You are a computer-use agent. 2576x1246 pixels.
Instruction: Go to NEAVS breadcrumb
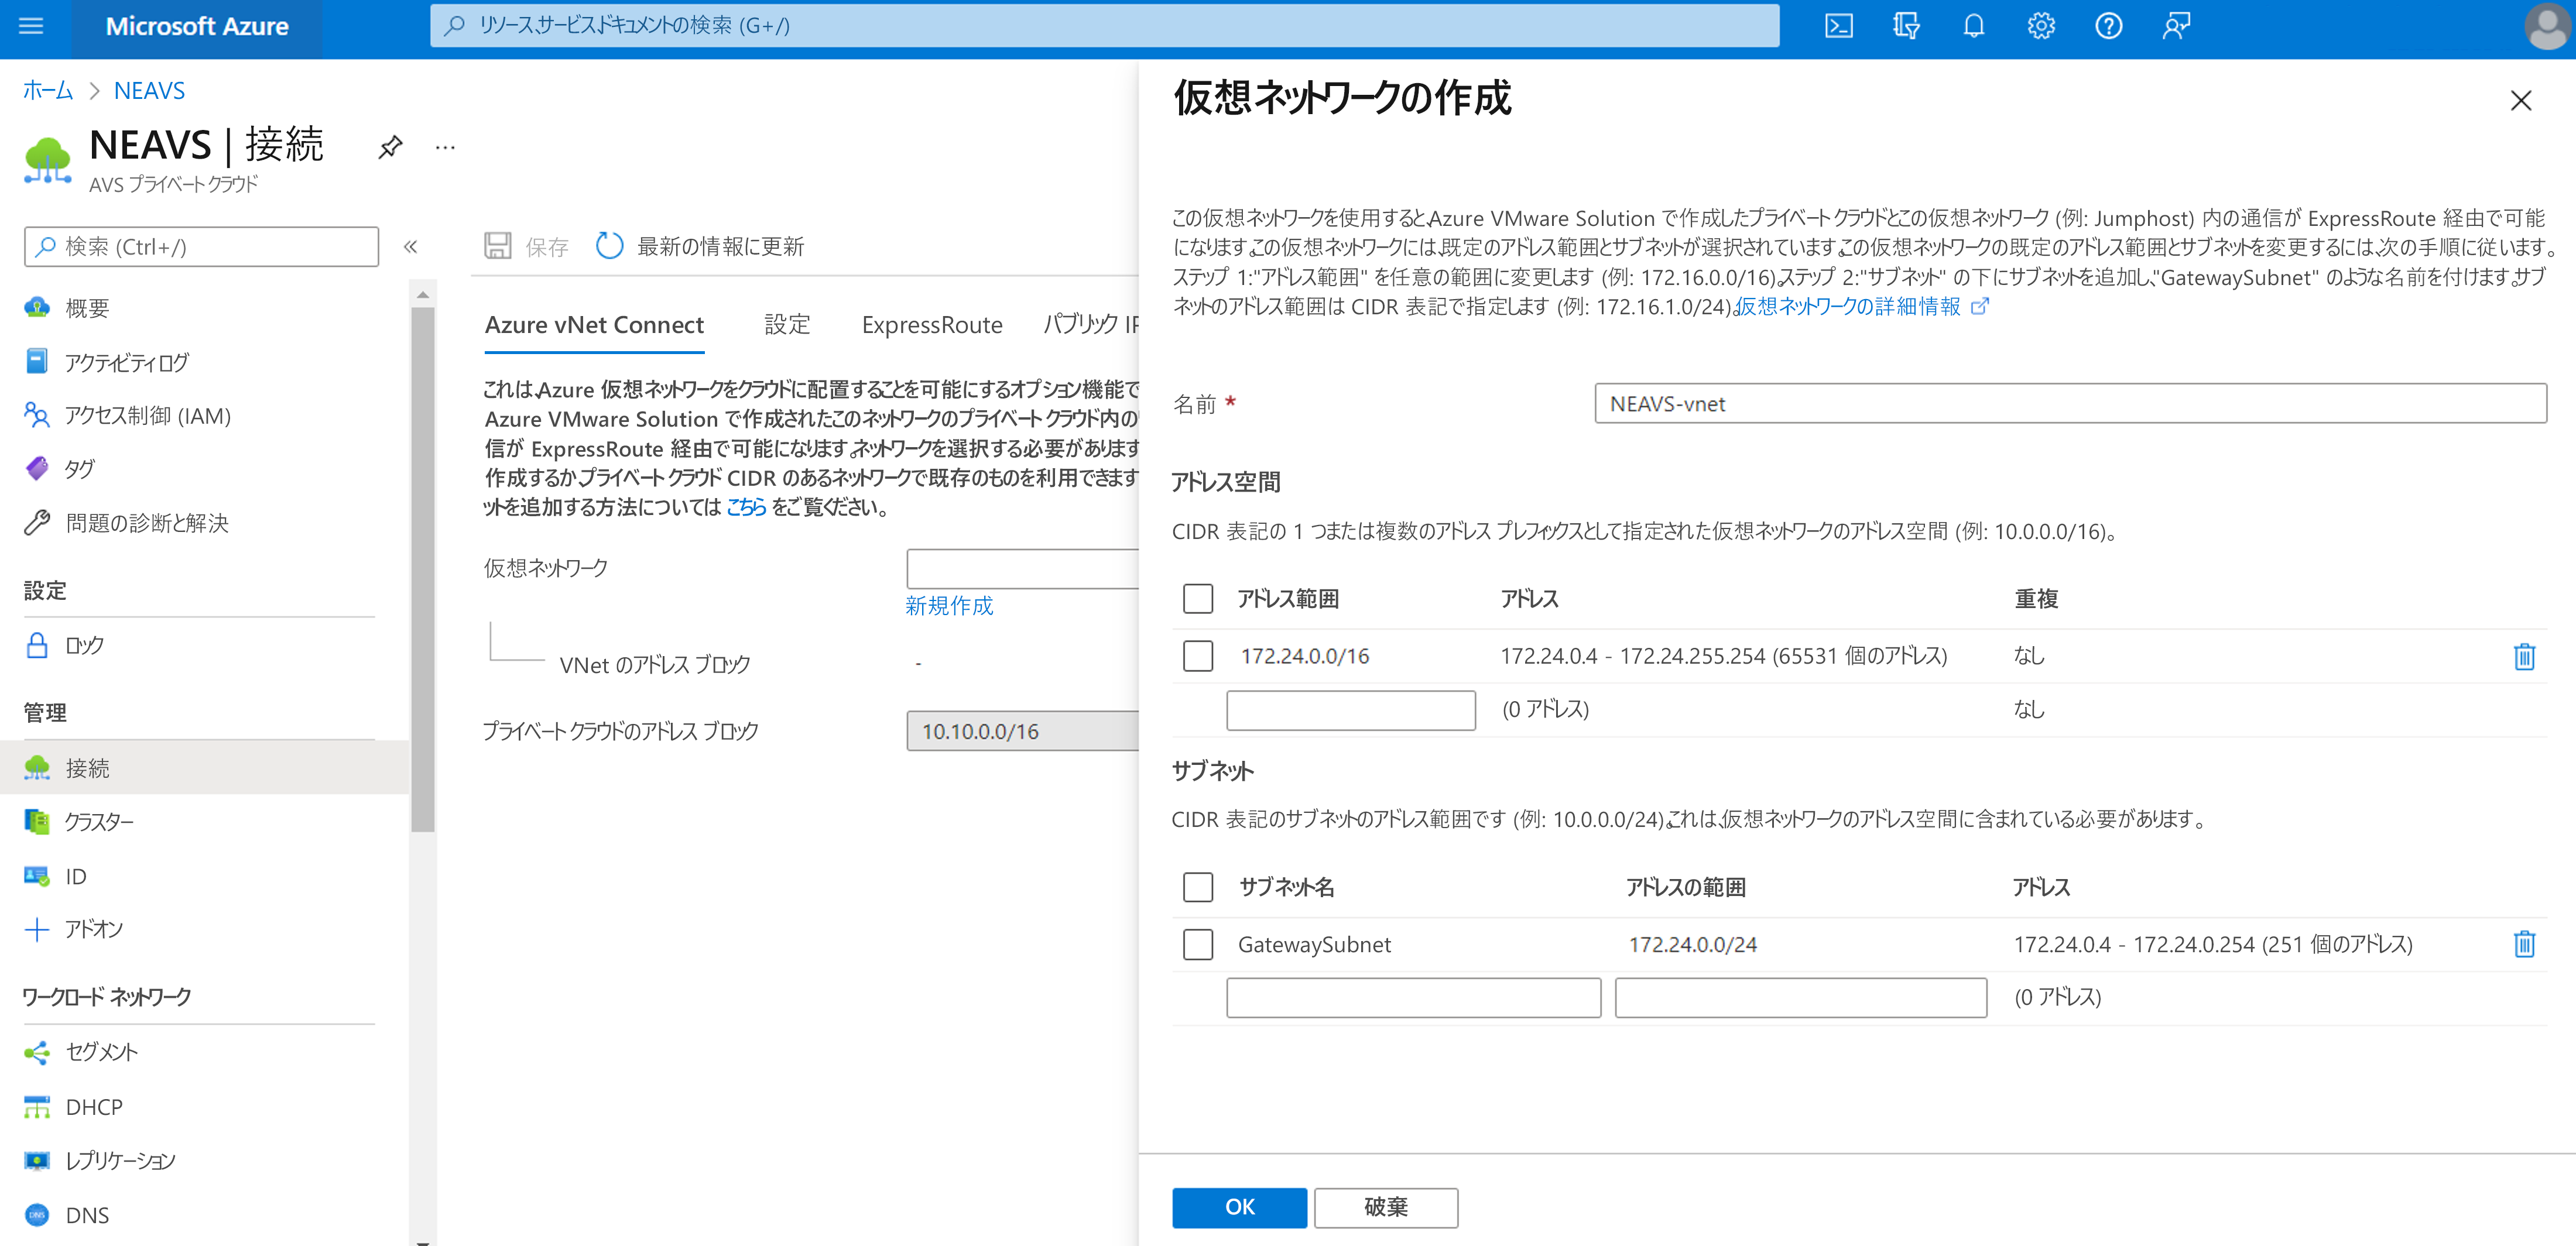(x=149, y=91)
